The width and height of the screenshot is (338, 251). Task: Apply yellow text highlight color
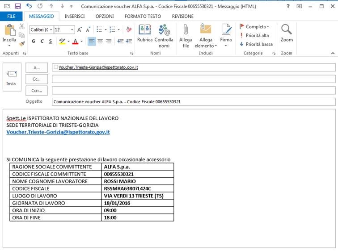(x=62, y=41)
